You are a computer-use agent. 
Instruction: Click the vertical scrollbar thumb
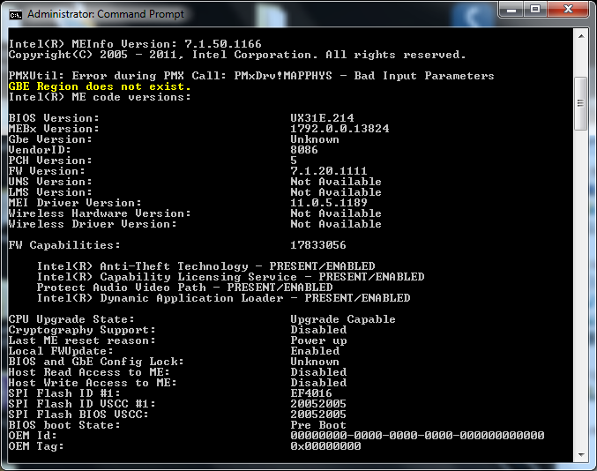tap(581, 103)
